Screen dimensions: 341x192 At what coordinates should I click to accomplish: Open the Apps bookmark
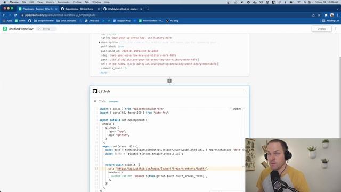(x=7, y=21)
